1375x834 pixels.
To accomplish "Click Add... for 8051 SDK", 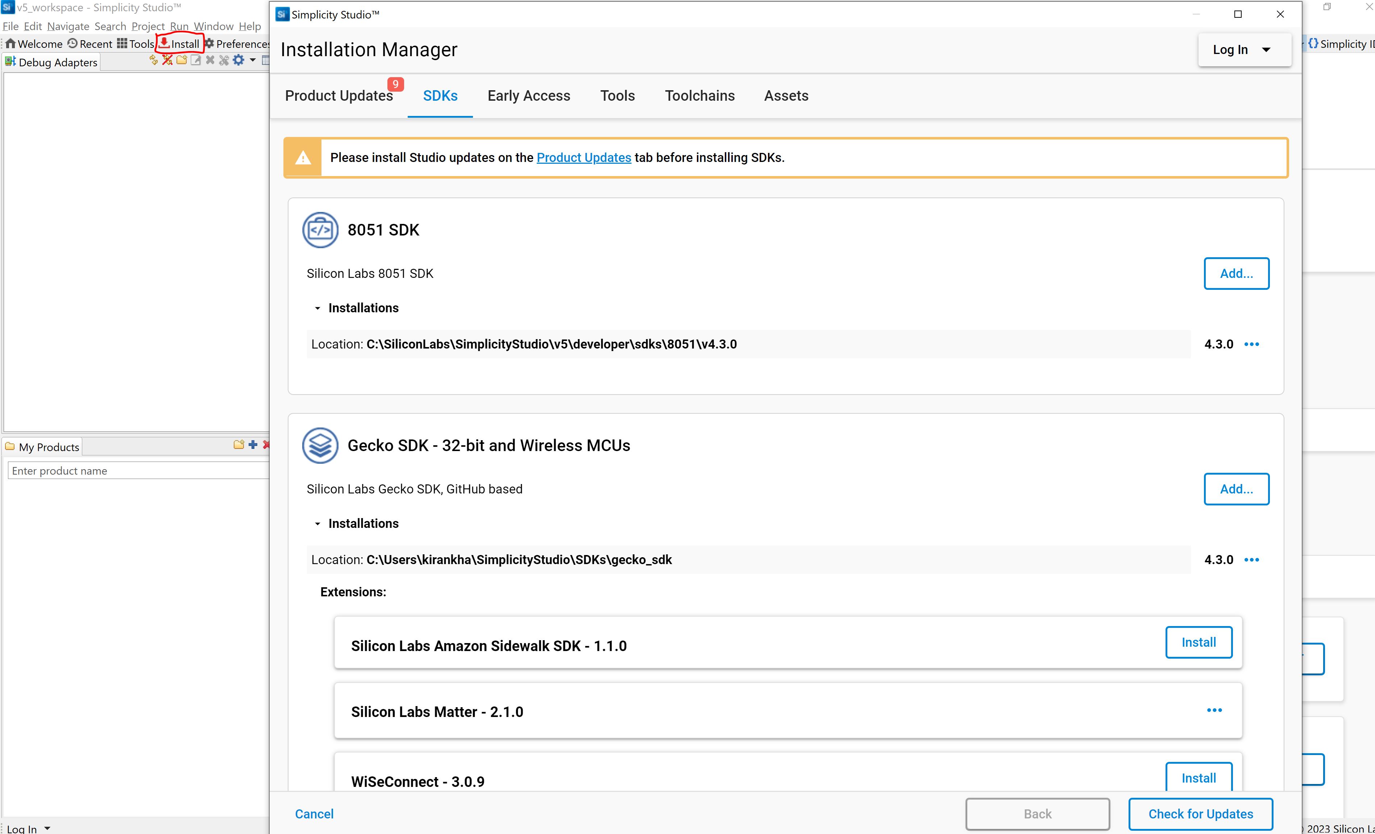I will coord(1237,274).
